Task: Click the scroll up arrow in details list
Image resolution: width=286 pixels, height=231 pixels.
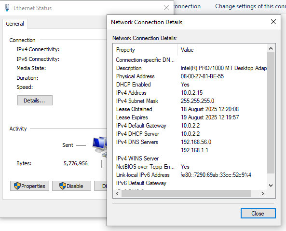Action: (271, 48)
